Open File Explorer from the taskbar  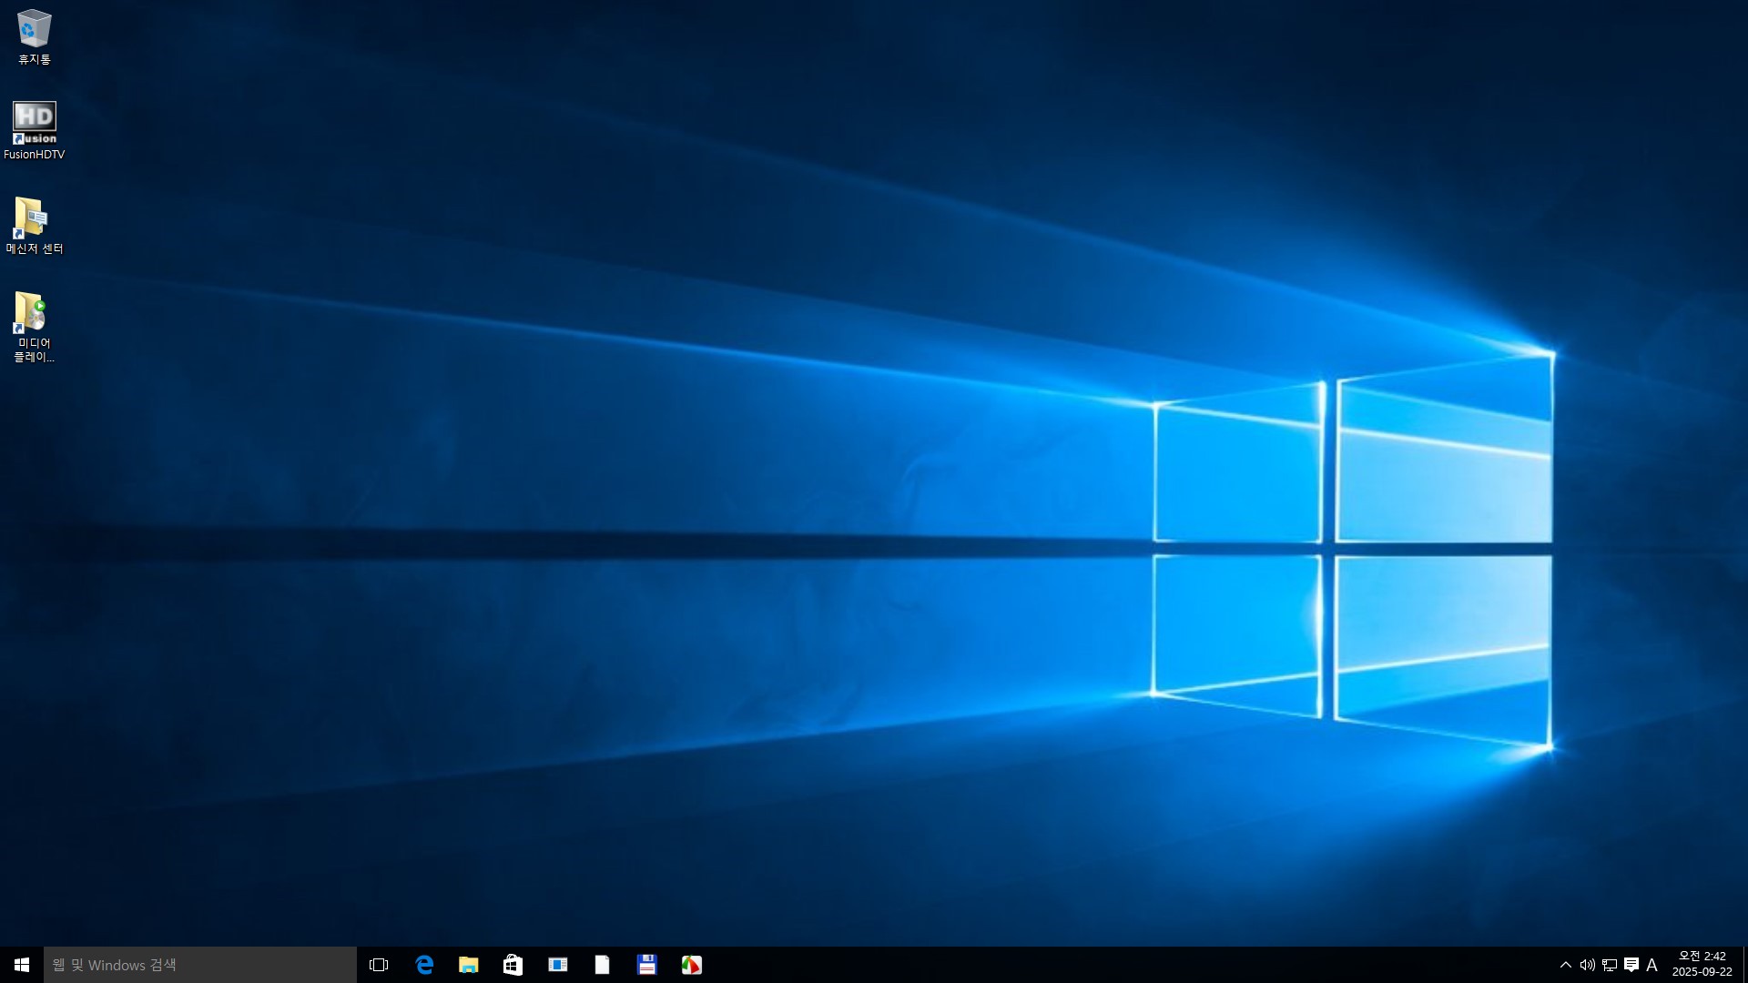click(x=469, y=965)
